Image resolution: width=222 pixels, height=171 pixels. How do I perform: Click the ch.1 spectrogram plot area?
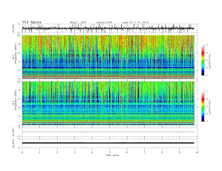pyautogui.click(x=108, y=57)
